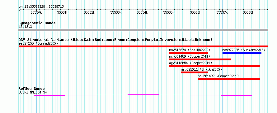Click the 35534k ruler mark
The image size is (277, 113).
[x=142, y=12]
